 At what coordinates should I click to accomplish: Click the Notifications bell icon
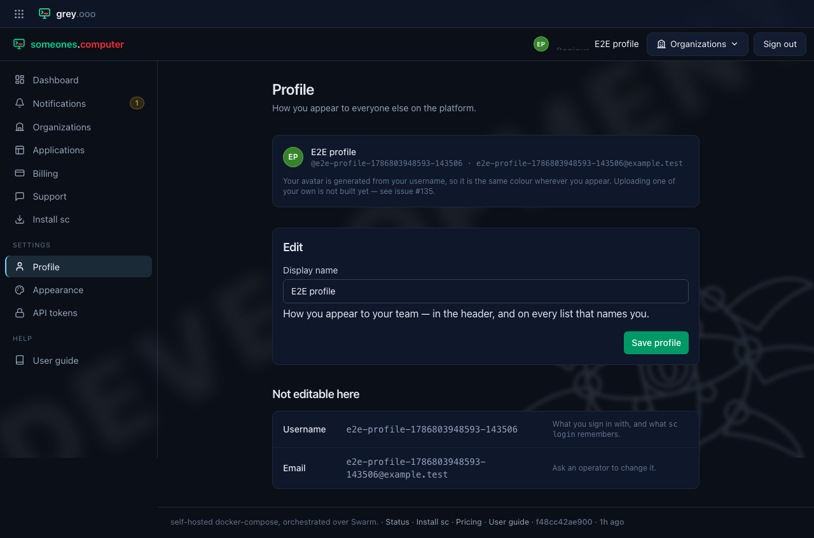[x=20, y=104]
